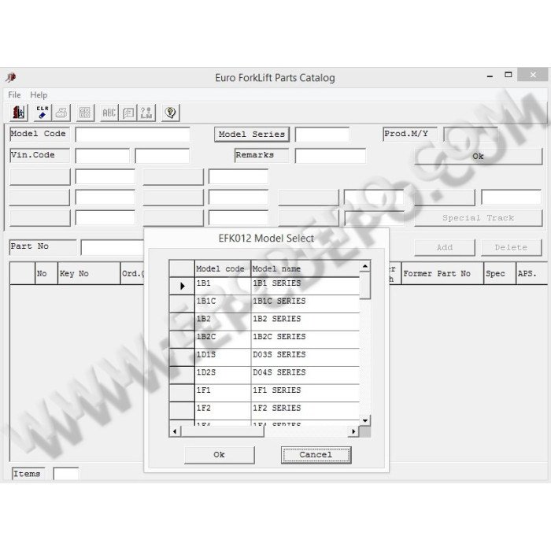Click the CLR eraser clear icon

pos(43,113)
